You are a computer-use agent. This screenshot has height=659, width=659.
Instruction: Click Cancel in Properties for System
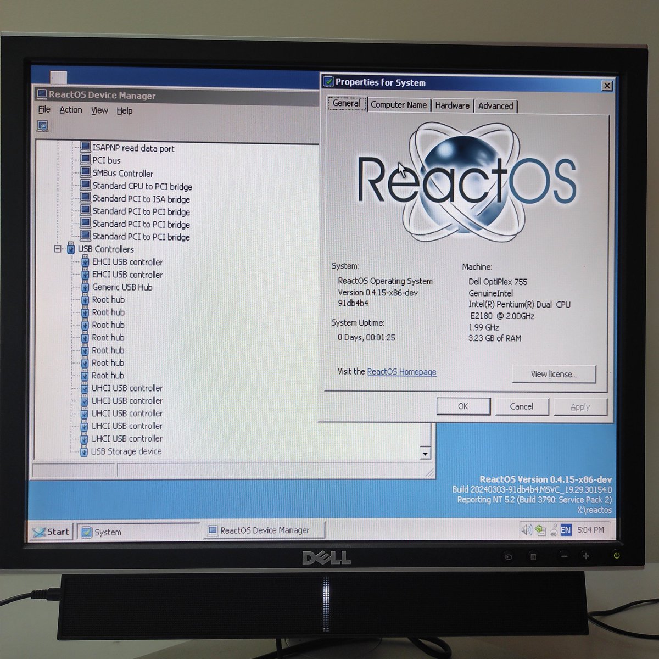[x=521, y=406]
